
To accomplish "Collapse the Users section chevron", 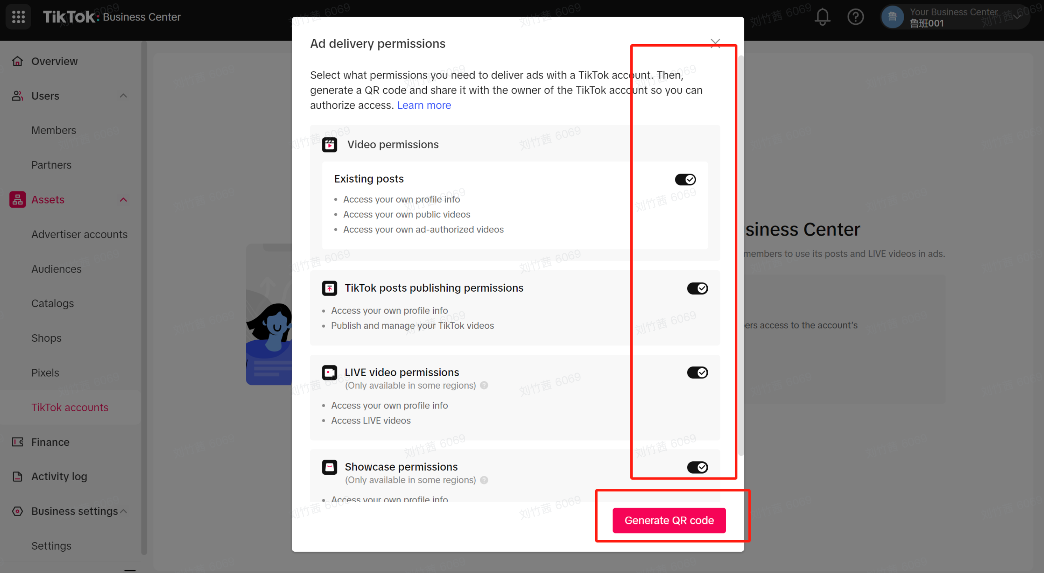I will [x=124, y=96].
